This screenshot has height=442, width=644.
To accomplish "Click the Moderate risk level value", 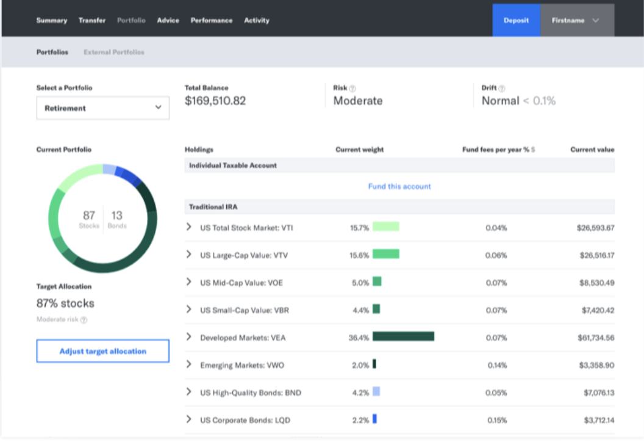I will pos(358,101).
